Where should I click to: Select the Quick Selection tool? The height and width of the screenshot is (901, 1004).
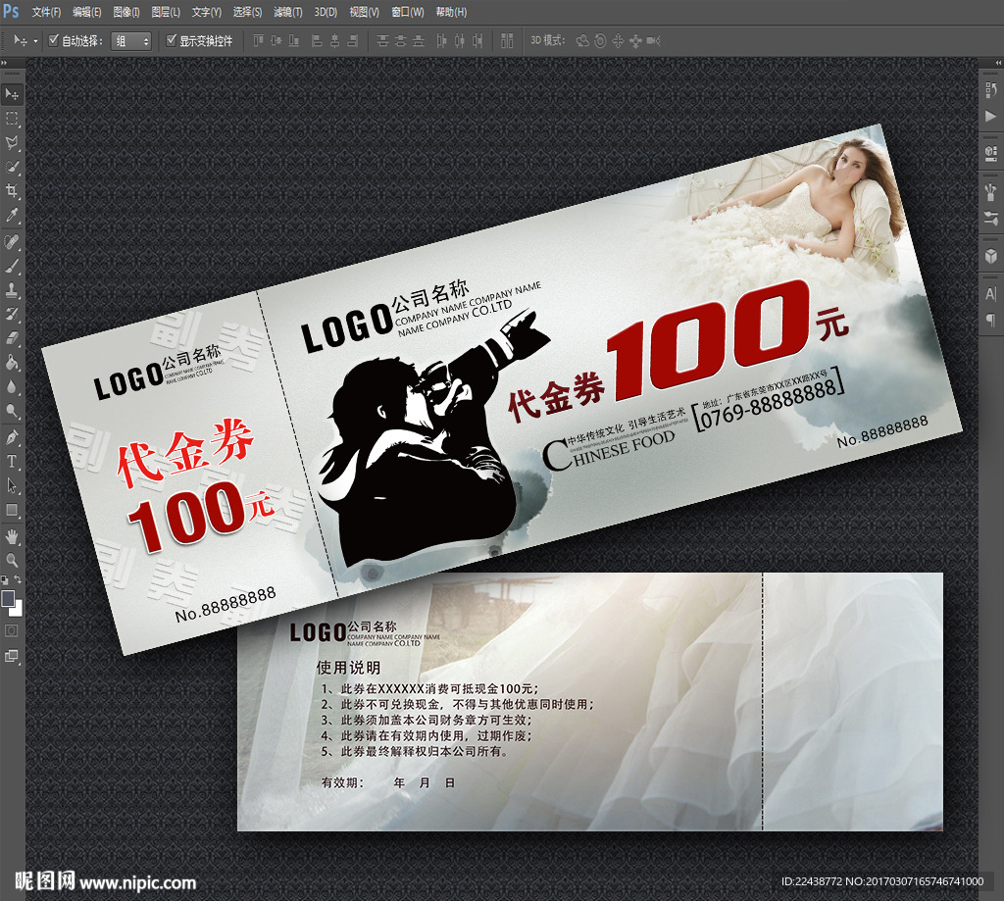(12, 168)
